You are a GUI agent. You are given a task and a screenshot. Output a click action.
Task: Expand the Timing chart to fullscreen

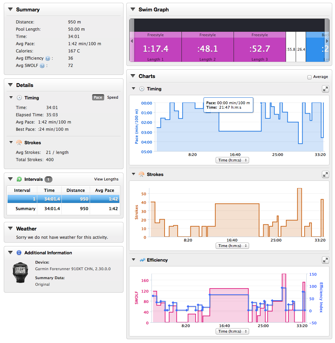click(325, 89)
